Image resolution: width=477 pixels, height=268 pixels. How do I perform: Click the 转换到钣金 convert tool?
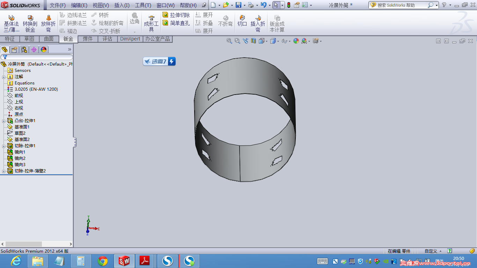(30, 23)
